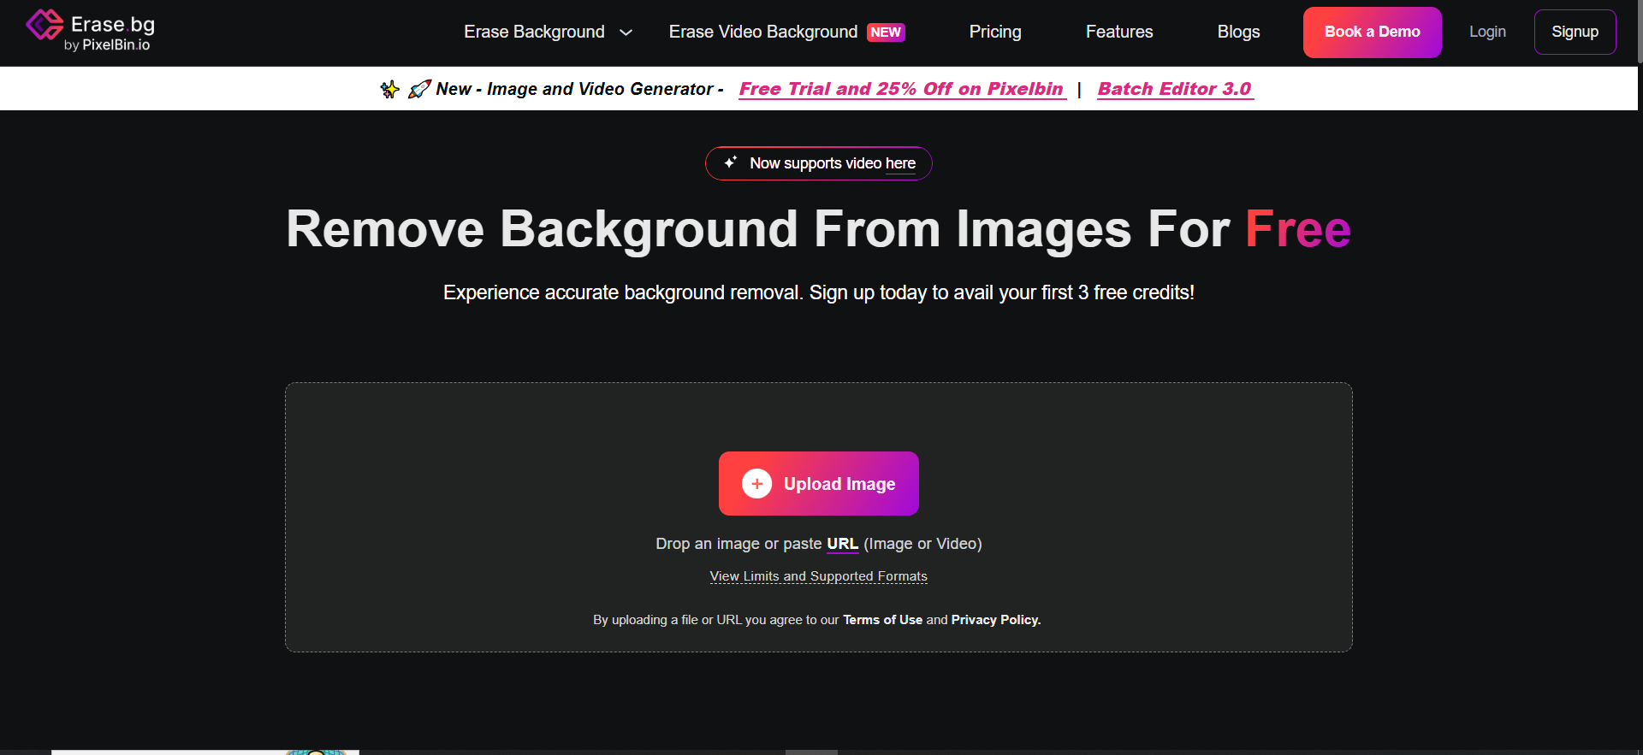The image size is (1643, 755).
Task: Open the Privacy Policy link
Action: tap(996, 620)
